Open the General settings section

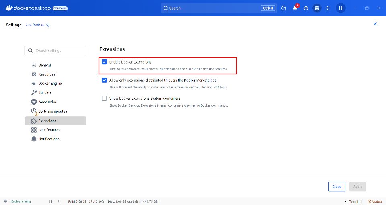(44, 65)
